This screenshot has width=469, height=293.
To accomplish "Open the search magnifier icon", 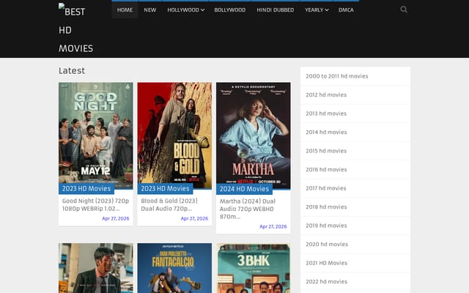I will [404, 10].
